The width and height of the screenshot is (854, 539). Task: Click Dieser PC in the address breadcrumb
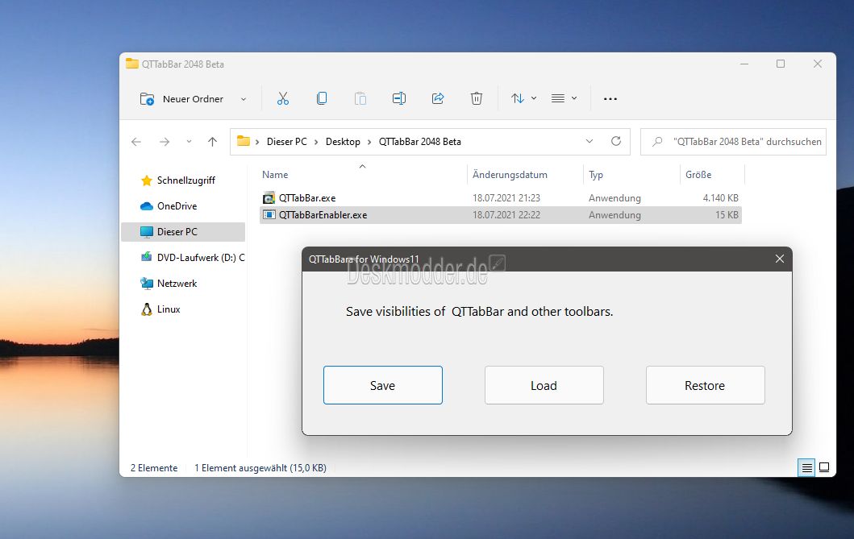pos(286,142)
